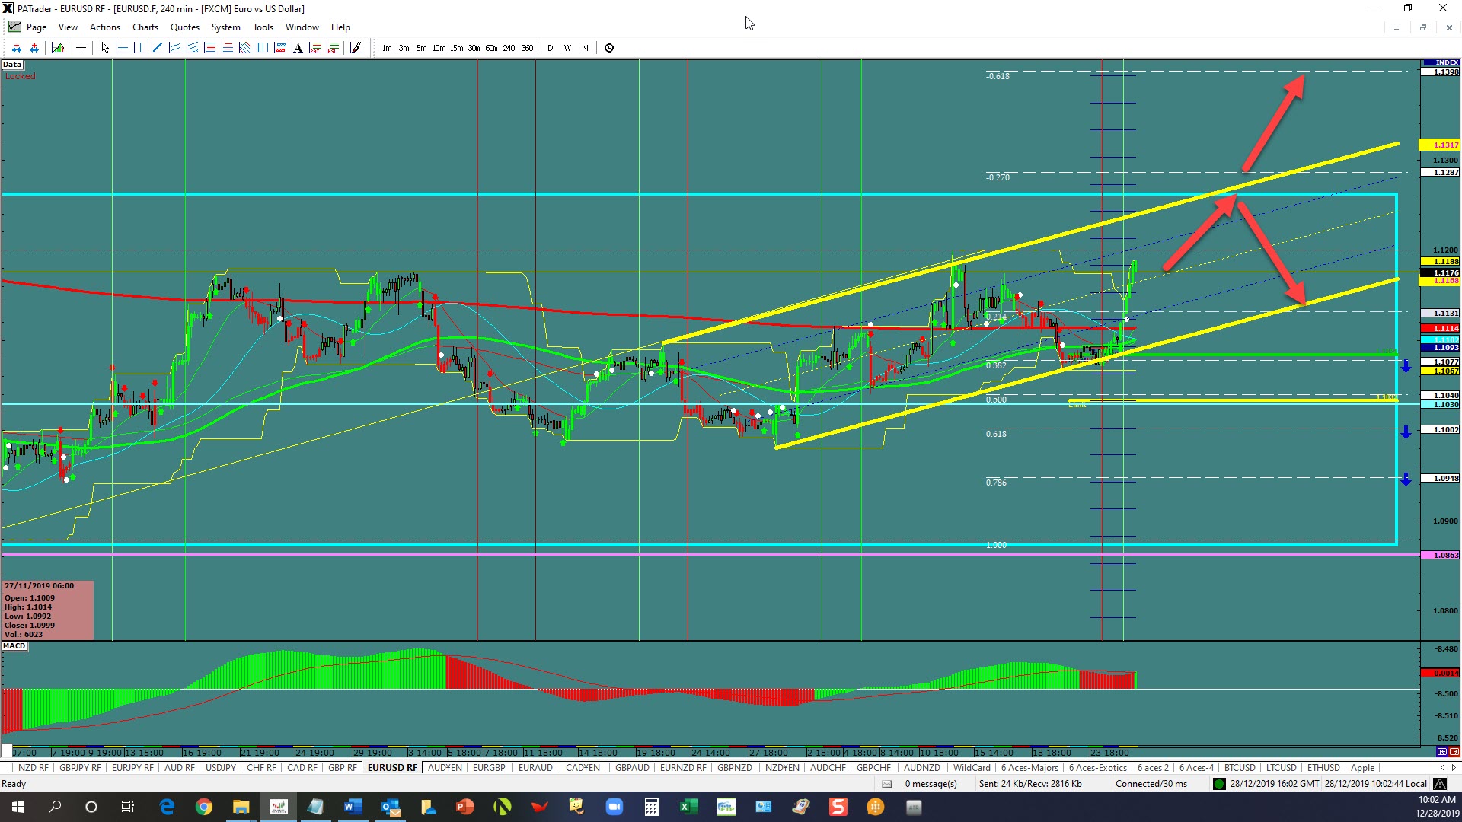
Task: Open the Tools menu
Action: pos(263,27)
